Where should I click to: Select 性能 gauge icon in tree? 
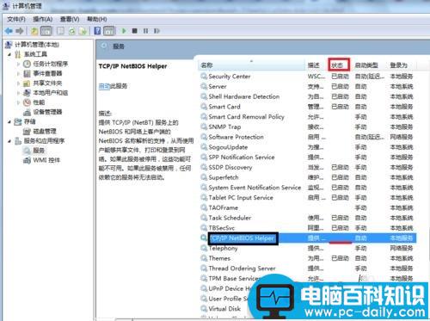coord(27,102)
